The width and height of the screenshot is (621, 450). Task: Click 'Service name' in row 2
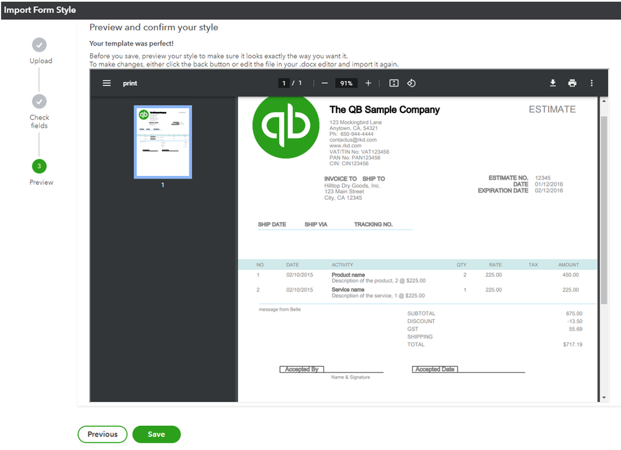[x=347, y=290]
